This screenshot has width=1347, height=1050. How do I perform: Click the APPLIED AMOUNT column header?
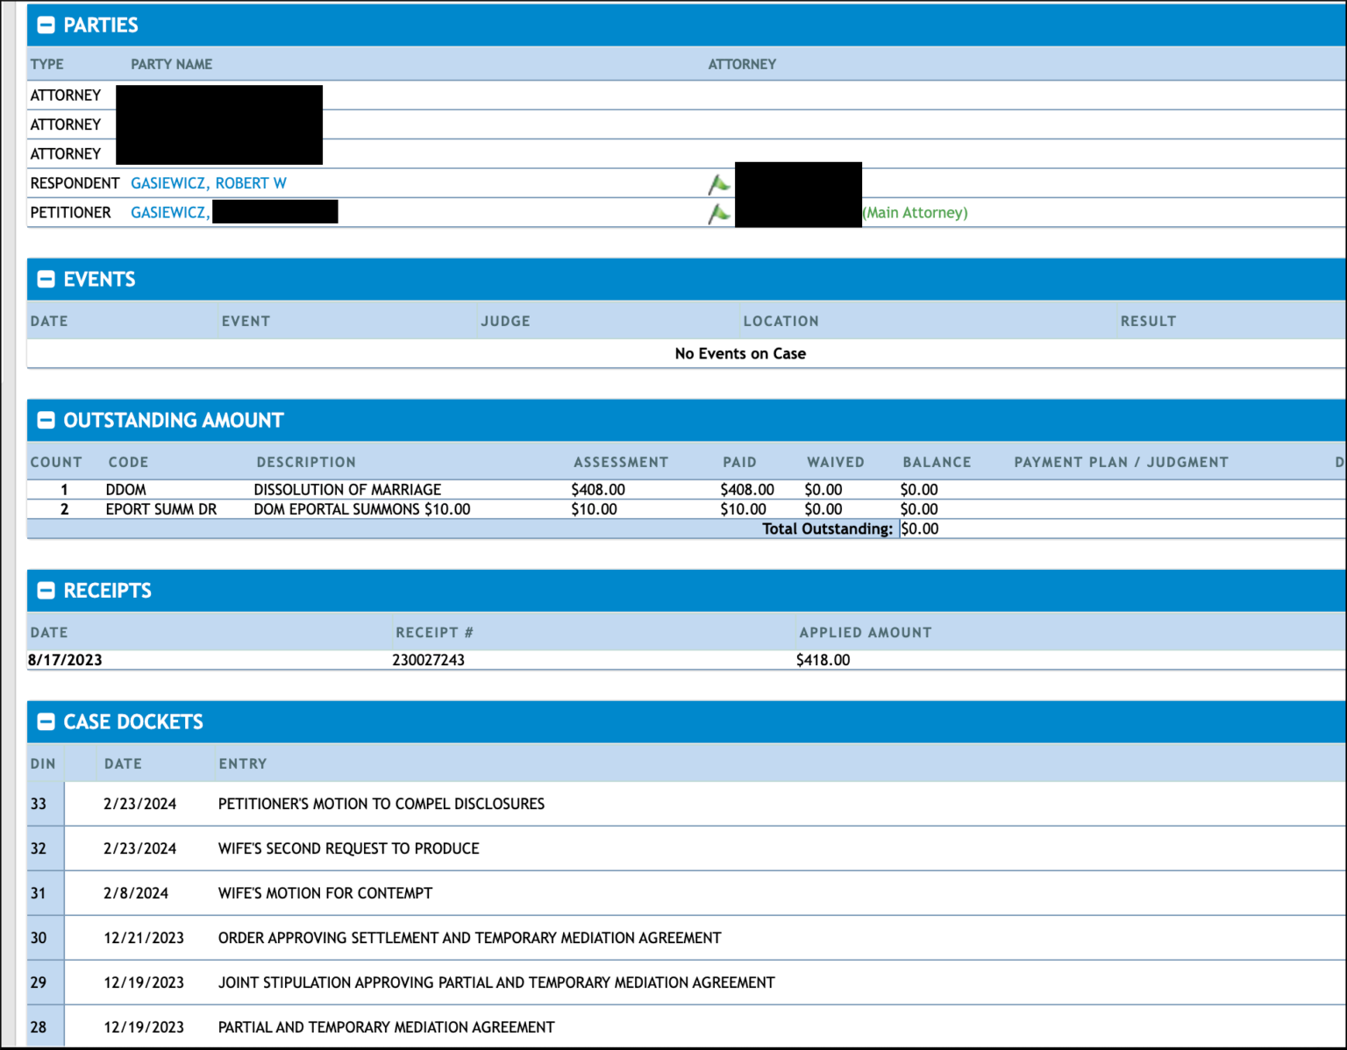click(x=866, y=632)
